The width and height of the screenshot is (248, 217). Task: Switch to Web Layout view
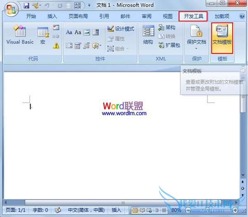tap(149, 210)
